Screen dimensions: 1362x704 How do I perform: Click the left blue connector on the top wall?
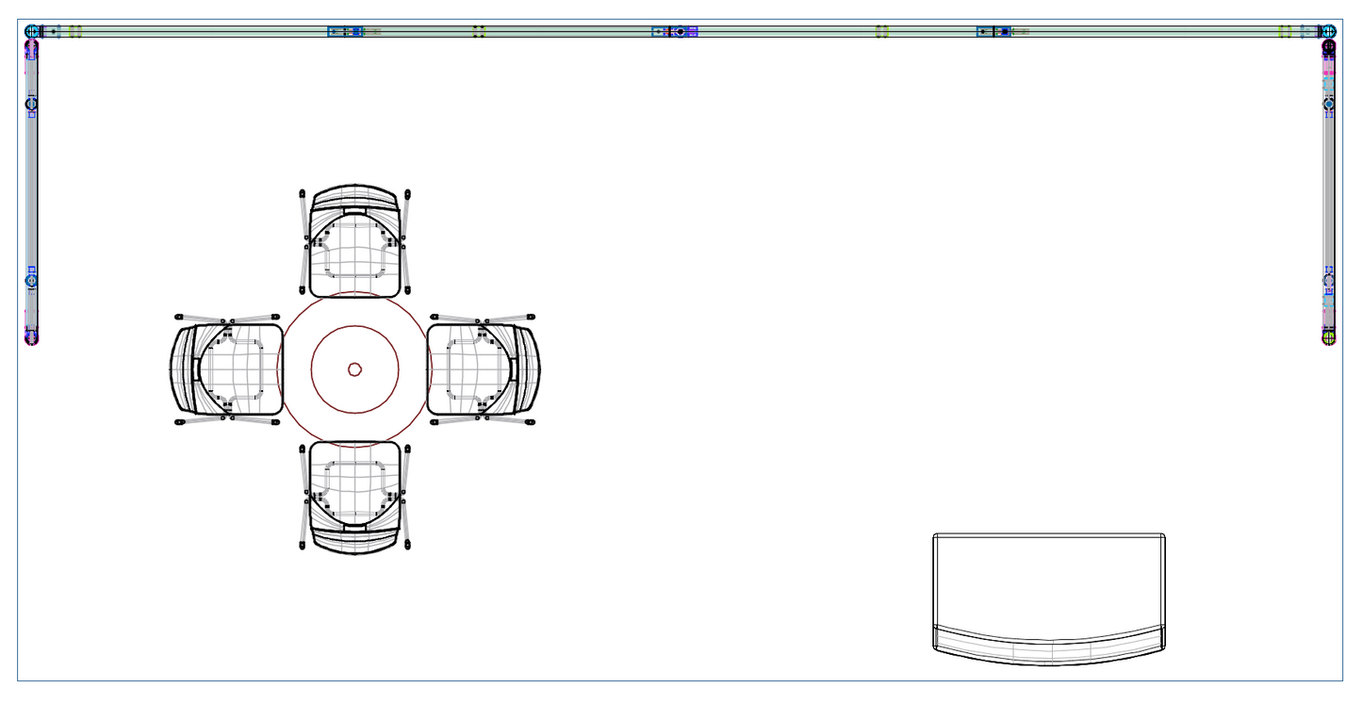(345, 31)
